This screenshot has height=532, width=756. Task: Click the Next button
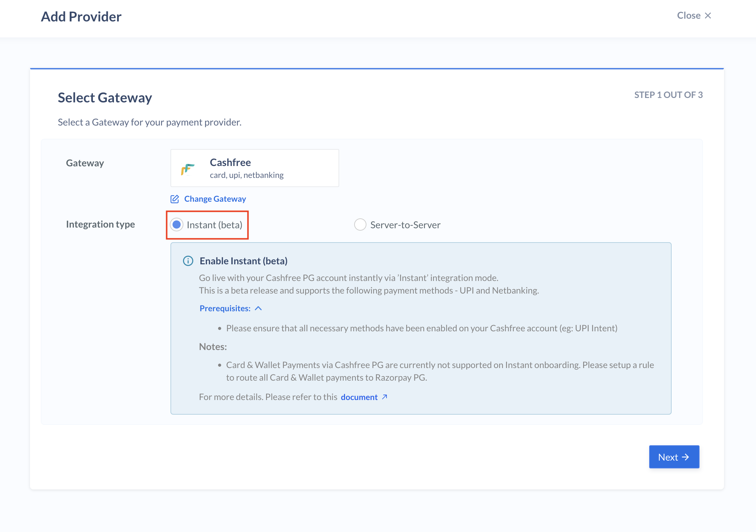674,457
